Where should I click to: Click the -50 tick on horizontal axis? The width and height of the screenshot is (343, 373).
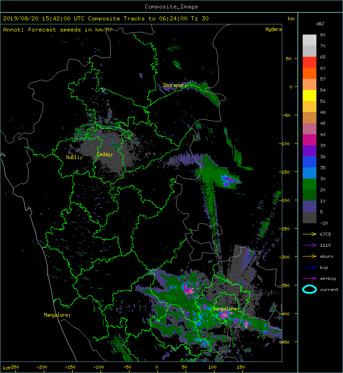tap(127, 367)
